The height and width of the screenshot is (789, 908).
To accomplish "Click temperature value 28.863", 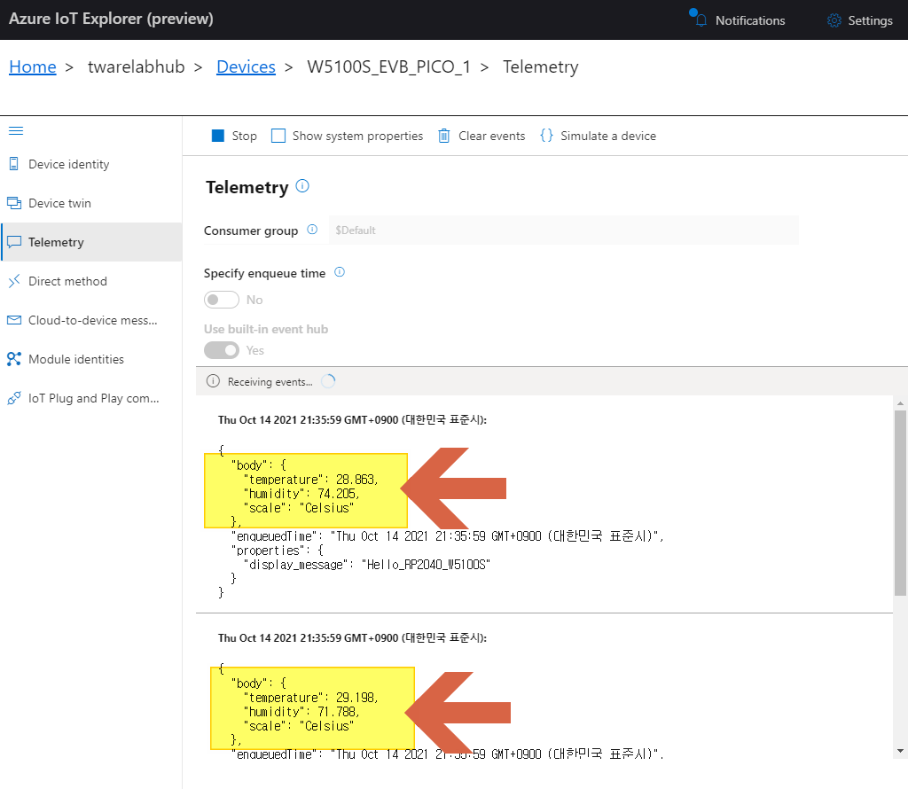I will click(x=356, y=480).
